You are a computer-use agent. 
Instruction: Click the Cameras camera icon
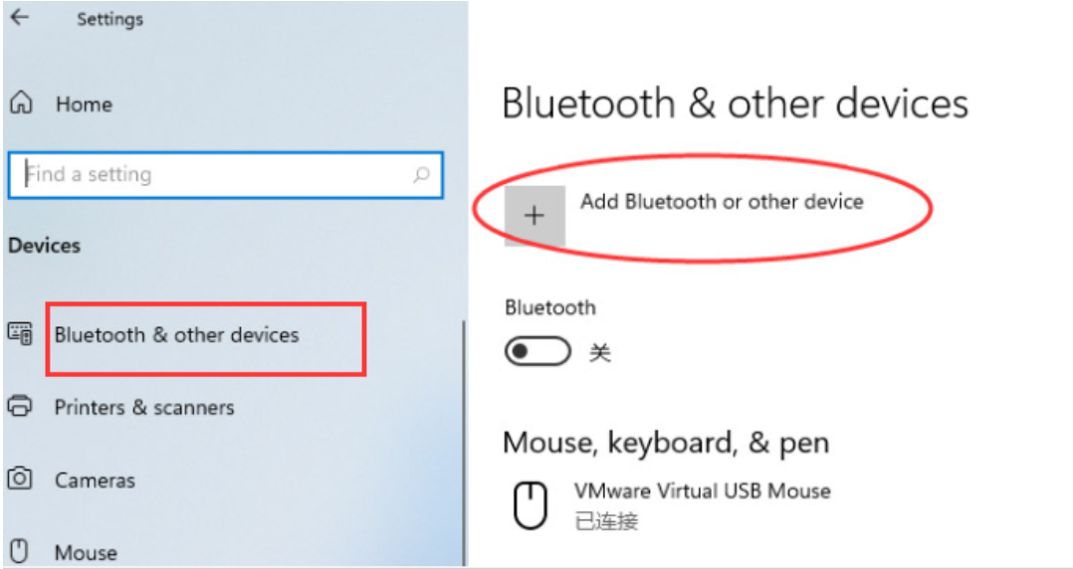point(20,479)
